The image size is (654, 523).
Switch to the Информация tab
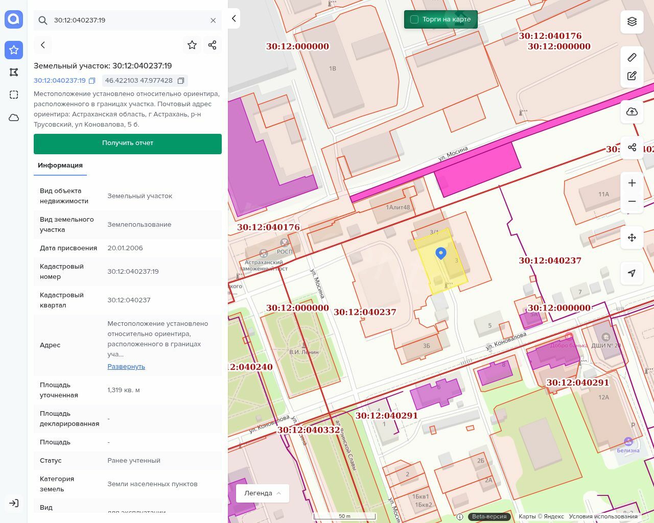[x=60, y=165]
